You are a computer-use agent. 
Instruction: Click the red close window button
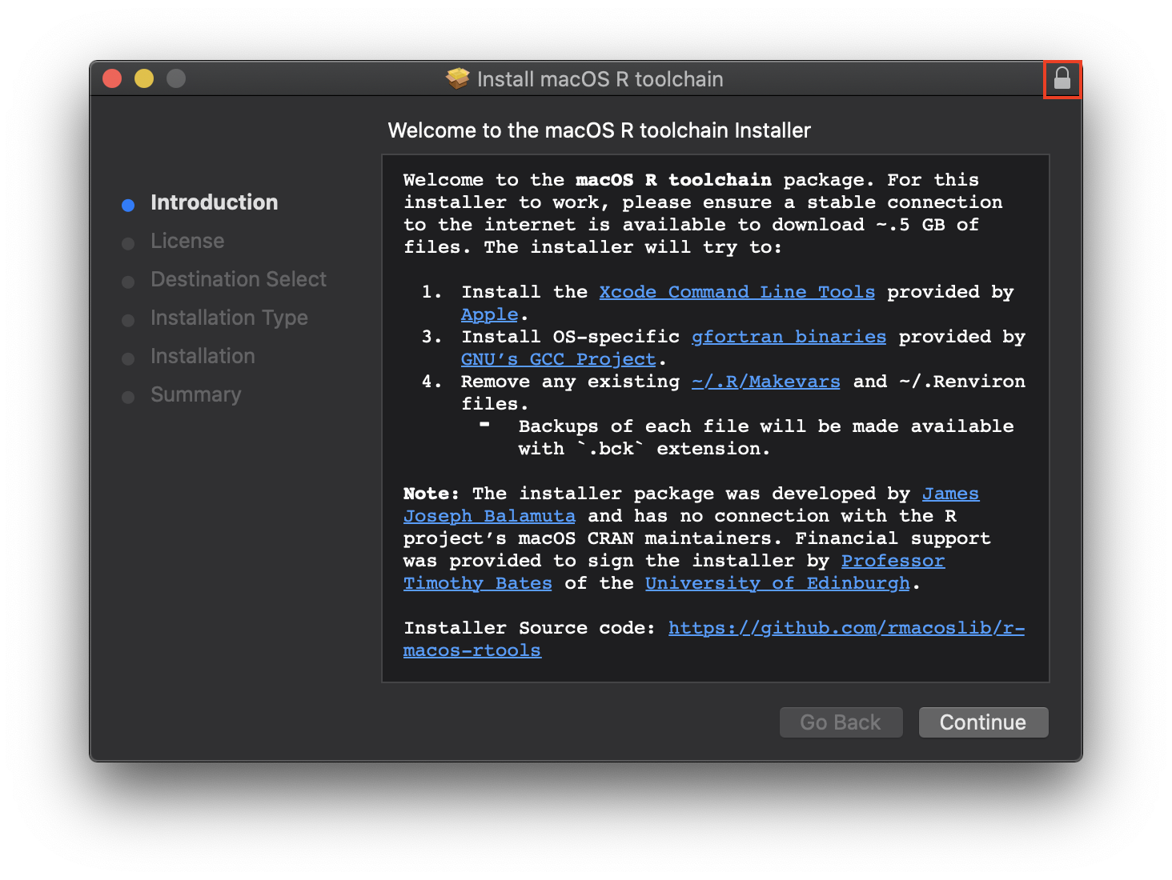pyautogui.click(x=112, y=78)
